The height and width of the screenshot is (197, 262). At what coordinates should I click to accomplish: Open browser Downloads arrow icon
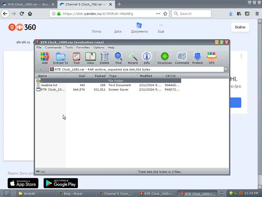[x=231, y=14]
